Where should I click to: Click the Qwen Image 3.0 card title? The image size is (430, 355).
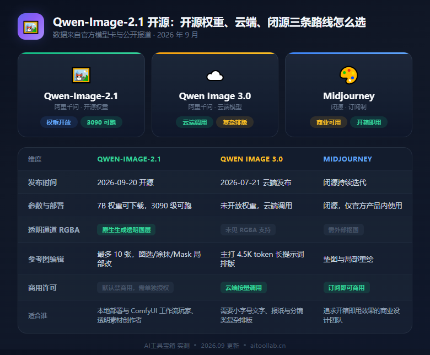pos(215,96)
